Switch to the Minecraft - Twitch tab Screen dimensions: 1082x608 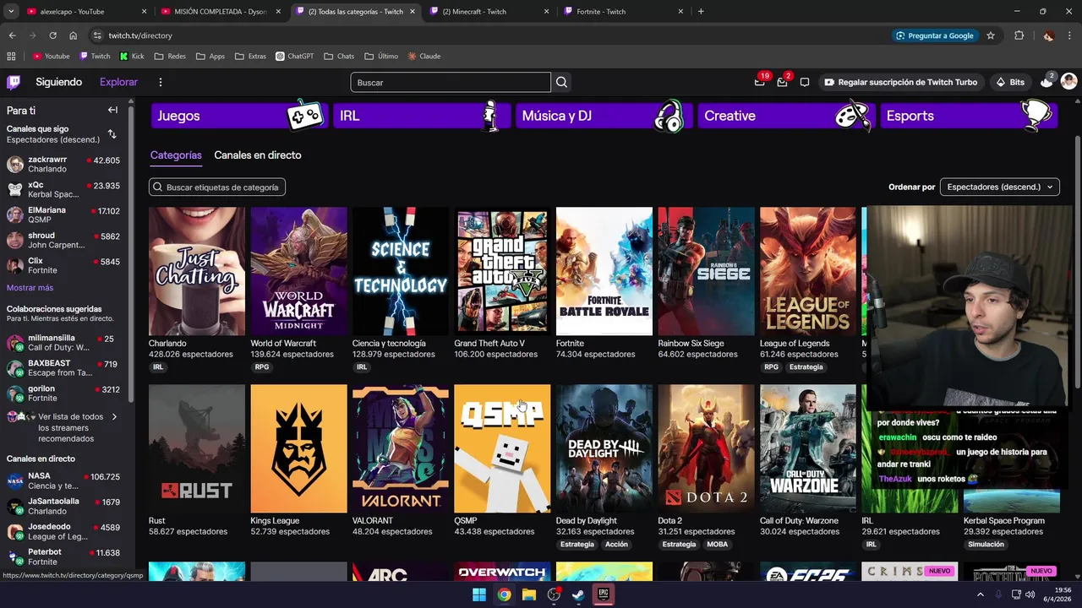490,11
